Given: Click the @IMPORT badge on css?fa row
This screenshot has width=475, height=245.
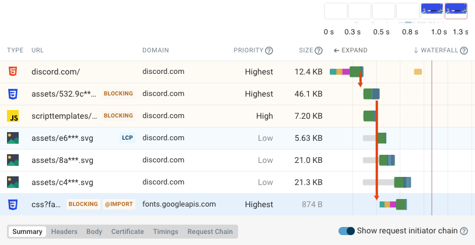Looking at the screenshot, I should point(119,204).
